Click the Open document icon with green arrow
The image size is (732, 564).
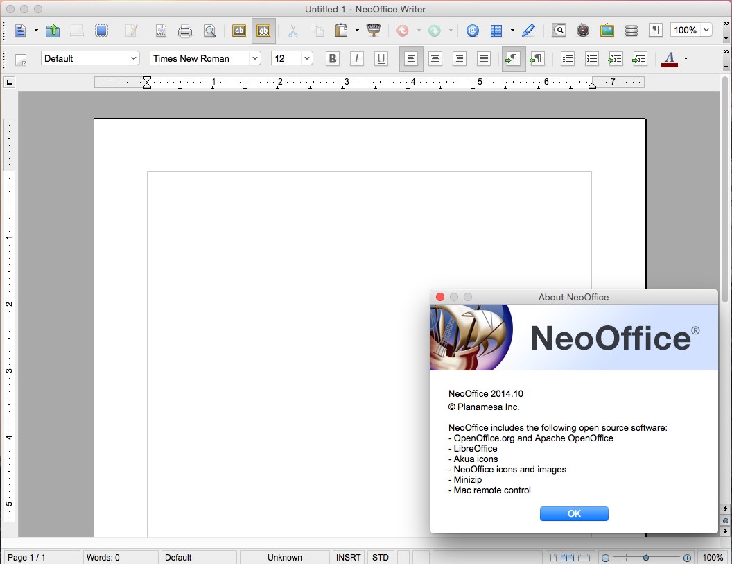[x=53, y=31]
